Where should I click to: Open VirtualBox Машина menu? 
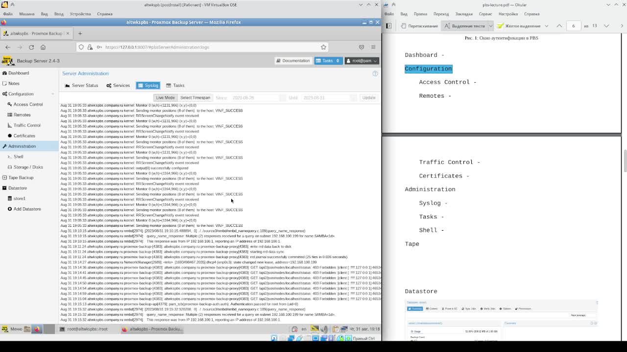pyautogui.click(x=26, y=14)
